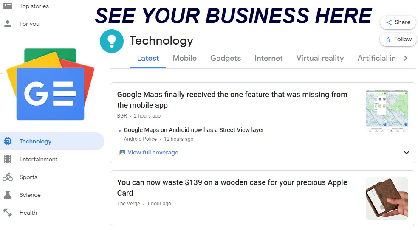The height and width of the screenshot is (230, 418).
Task: Expand the Google Maps story with chevron
Action: (x=406, y=153)
